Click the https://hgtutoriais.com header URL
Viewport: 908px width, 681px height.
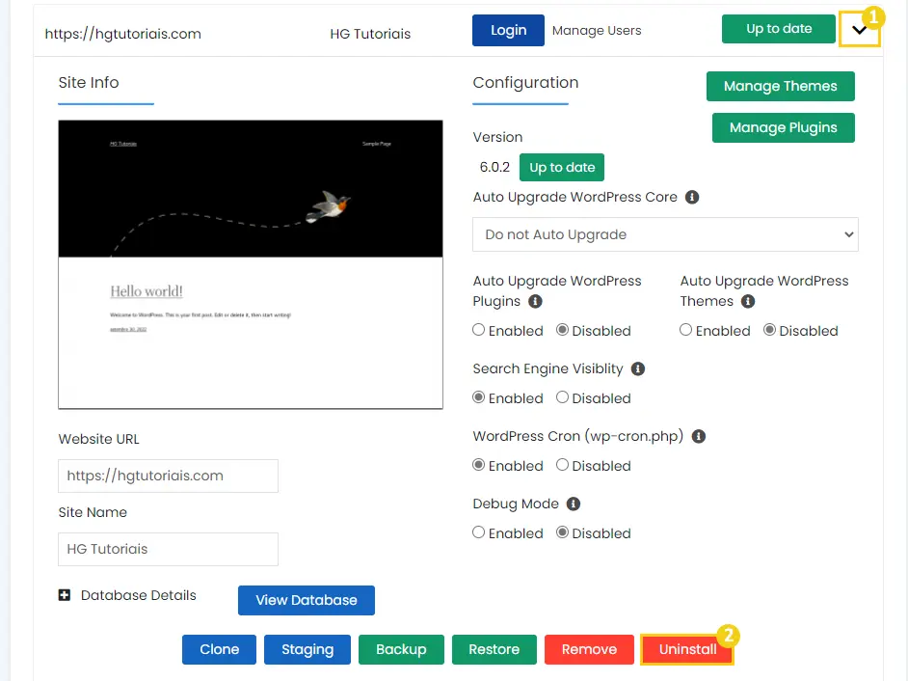122,34
